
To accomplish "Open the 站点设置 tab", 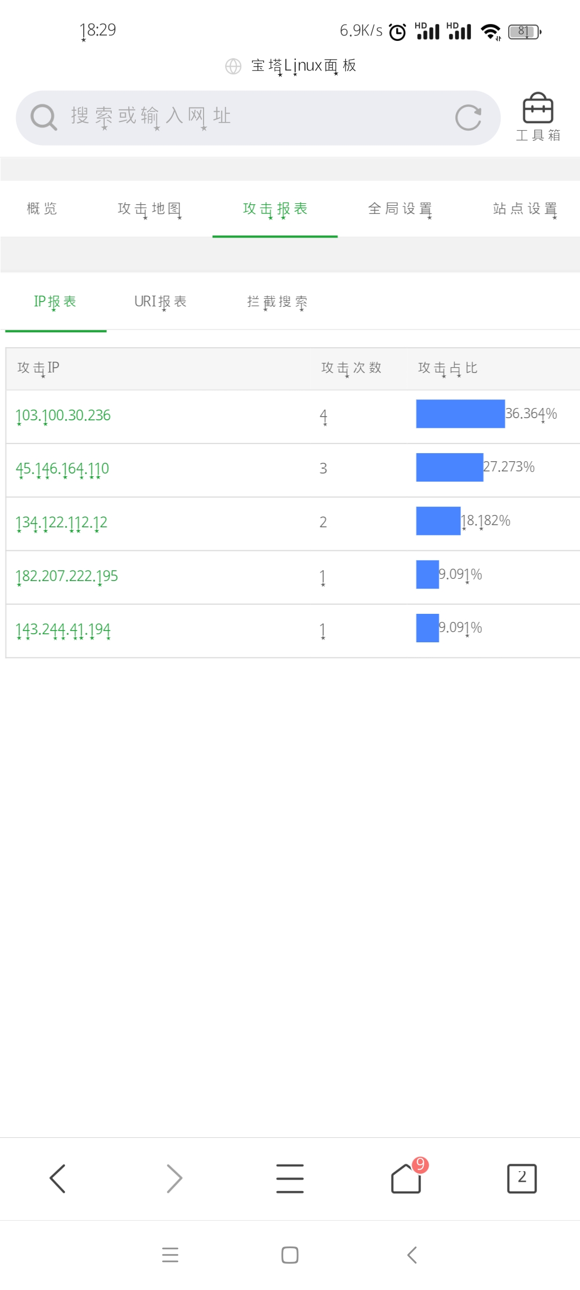I will [525, 209].
